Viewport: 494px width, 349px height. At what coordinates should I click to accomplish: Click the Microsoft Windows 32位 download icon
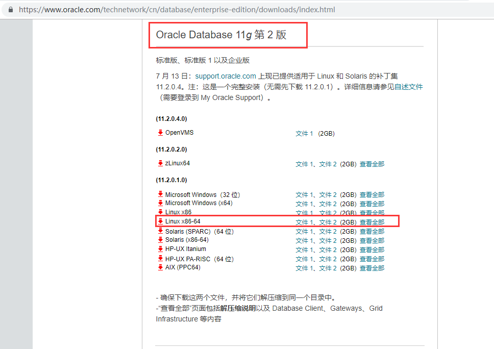[161, 194]
